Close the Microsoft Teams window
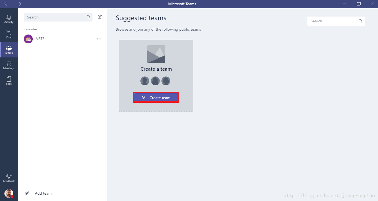Image resolution: width=378 pixels, height=201 pixels. pyautogui.click(x=372, y=4)
